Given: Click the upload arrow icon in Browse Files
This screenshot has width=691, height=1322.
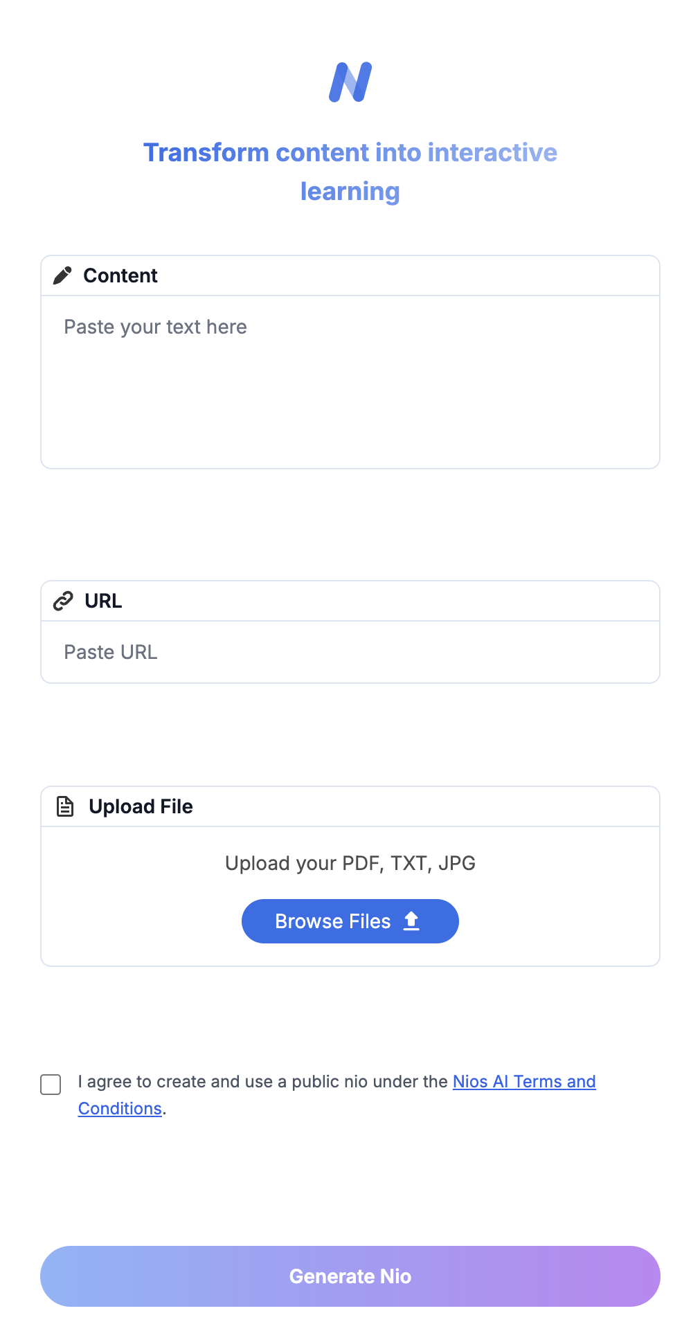Looking at the screenshot, I should point(411,921).
